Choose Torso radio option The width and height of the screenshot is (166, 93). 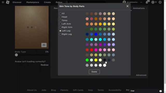(60, 20)
